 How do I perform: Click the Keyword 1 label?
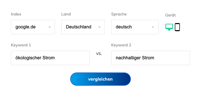21,45
